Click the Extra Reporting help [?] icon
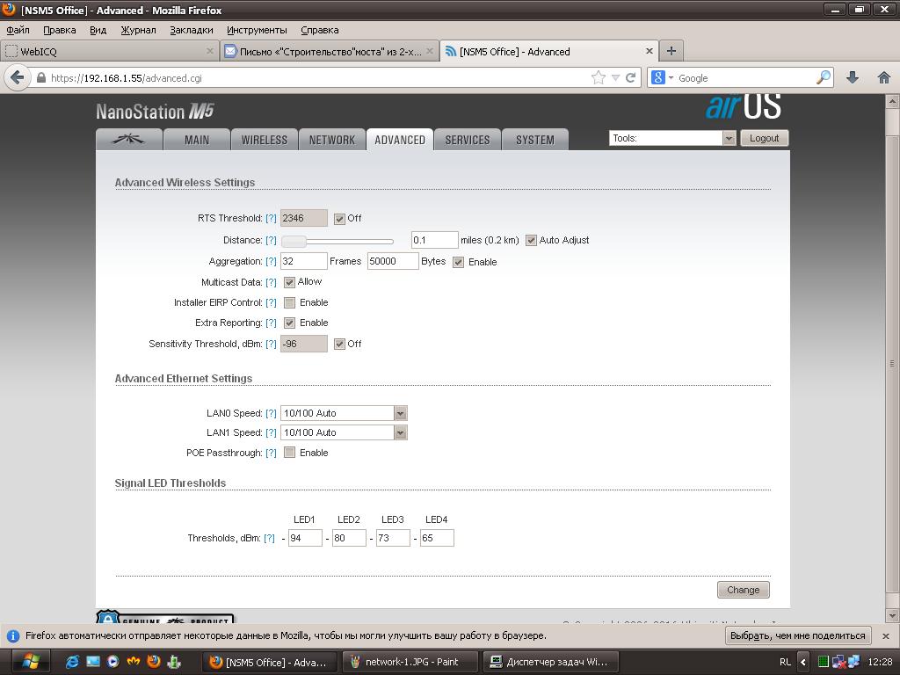The image size is (900, 675). pos(271,323)
